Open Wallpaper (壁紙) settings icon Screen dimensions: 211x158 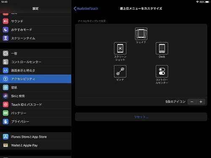coord(5,88)
